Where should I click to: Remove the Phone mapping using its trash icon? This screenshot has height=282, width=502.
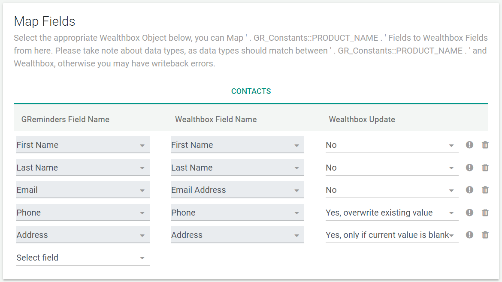pyautogui.click(x=485, y=212)
